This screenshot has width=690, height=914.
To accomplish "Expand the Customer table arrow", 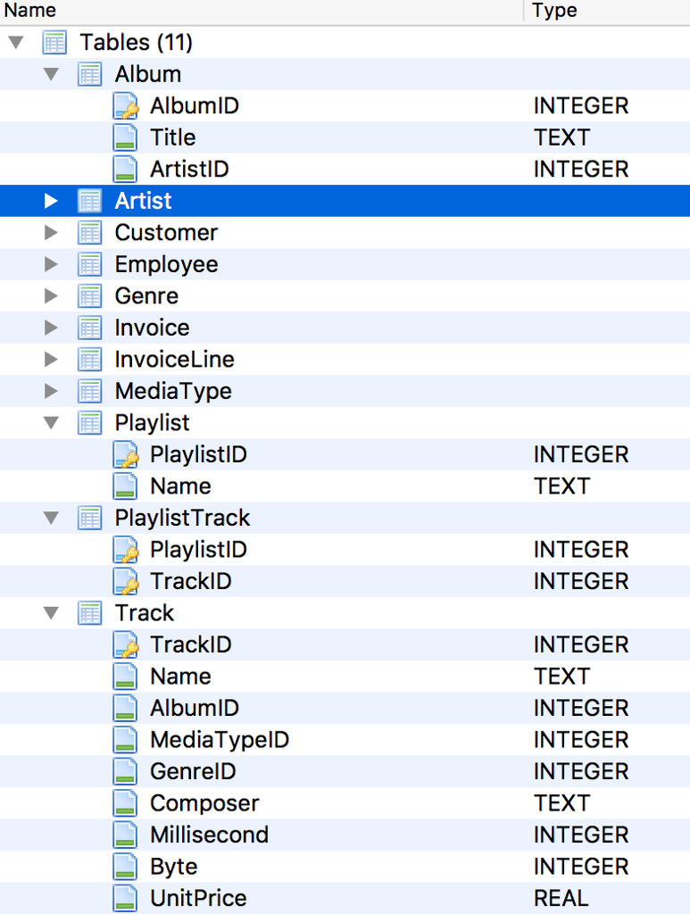I will coord(51,233).
